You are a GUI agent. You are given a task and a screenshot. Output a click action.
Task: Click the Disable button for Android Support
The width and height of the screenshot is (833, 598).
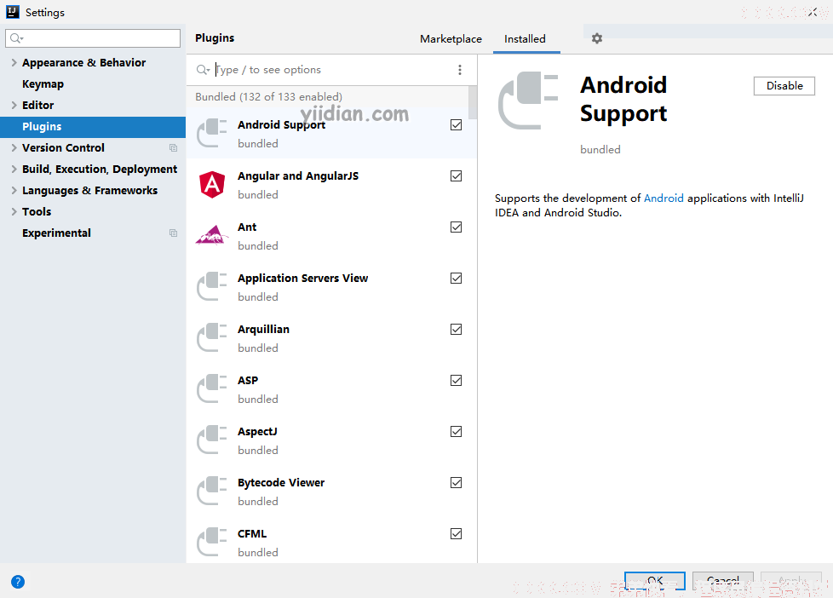(784, 85)
